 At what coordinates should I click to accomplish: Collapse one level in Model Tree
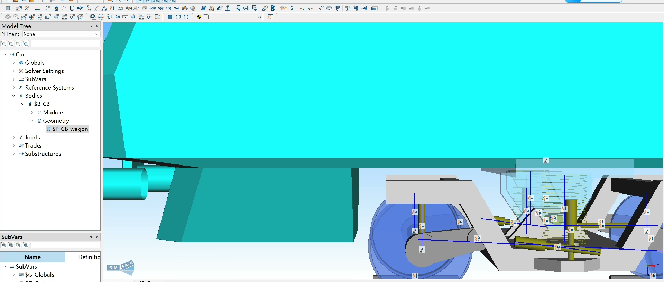click(3, 44)
